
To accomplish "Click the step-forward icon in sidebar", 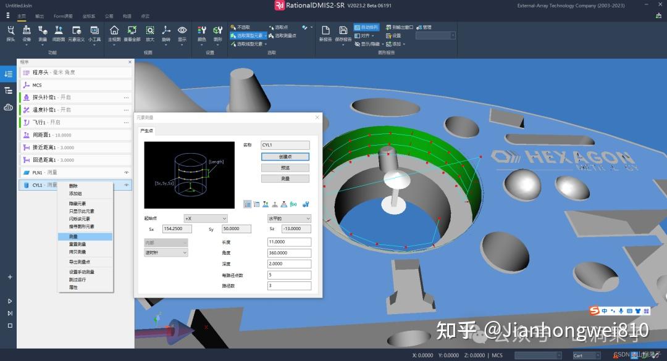I will click(10, 313).
